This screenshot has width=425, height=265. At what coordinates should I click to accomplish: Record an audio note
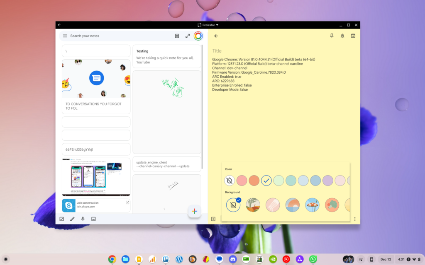point(83,219)
